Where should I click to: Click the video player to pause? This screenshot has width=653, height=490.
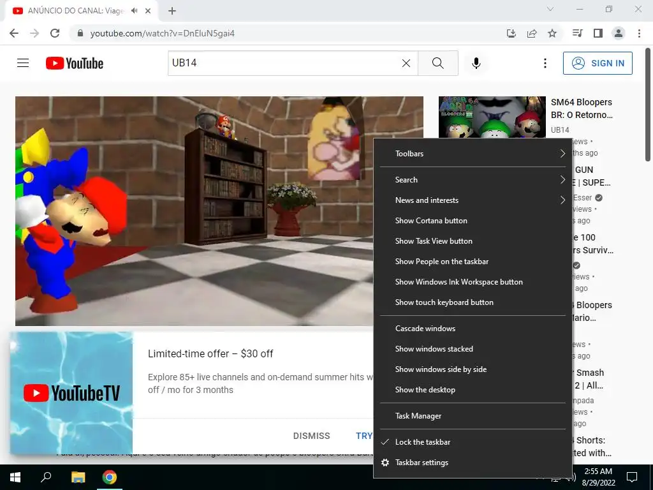point(194,211)
